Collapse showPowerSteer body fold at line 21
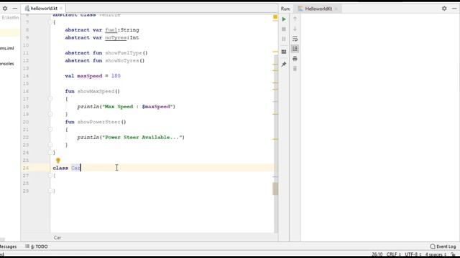Image resolution: width=460 pixels, height=258 pixels. [x=50, y=129]
